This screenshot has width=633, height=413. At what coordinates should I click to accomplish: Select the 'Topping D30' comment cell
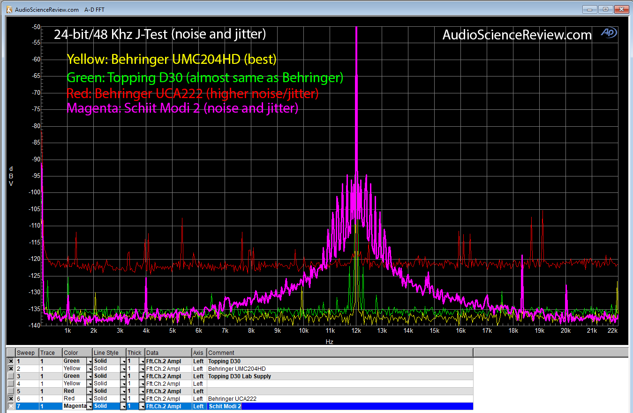point(340,361)
